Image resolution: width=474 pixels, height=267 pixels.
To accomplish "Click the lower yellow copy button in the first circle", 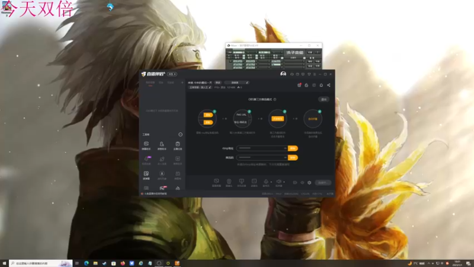I will 208,122.
